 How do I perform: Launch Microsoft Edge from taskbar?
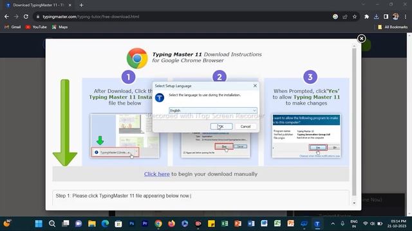click(x=105, y=224)
